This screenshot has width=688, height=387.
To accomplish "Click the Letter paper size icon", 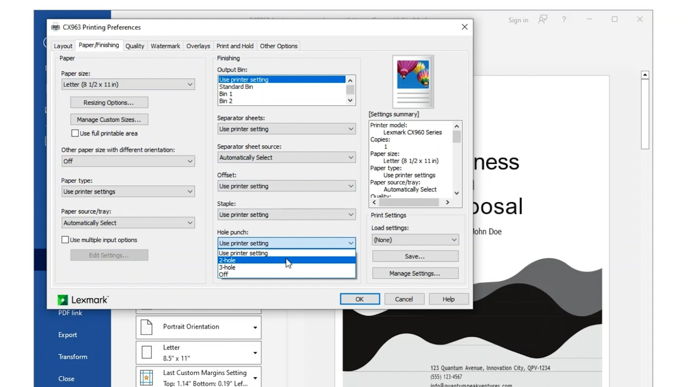I will (147, 352).
